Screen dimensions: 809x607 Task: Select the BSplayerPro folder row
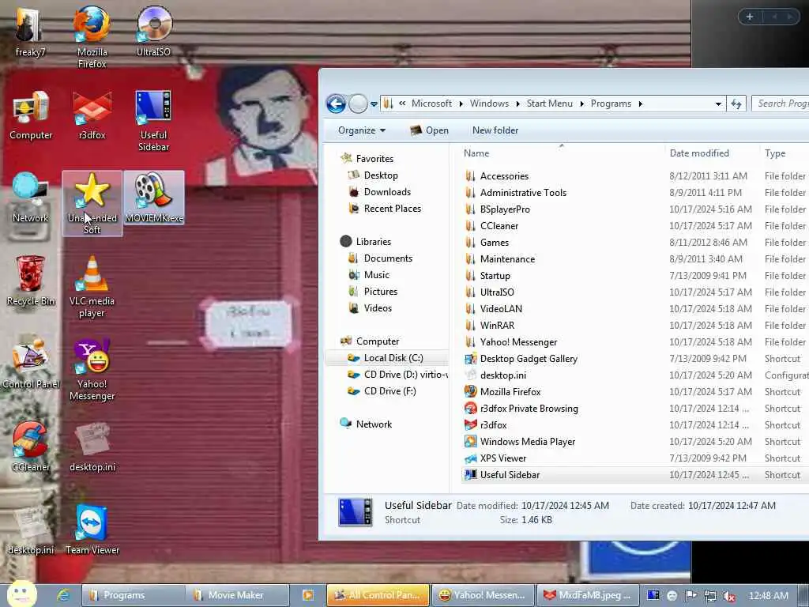pos(634,209)
